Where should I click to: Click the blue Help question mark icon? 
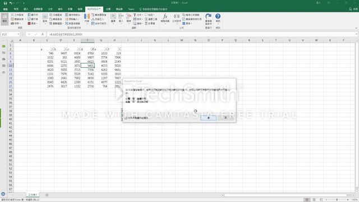pos(218,16)
